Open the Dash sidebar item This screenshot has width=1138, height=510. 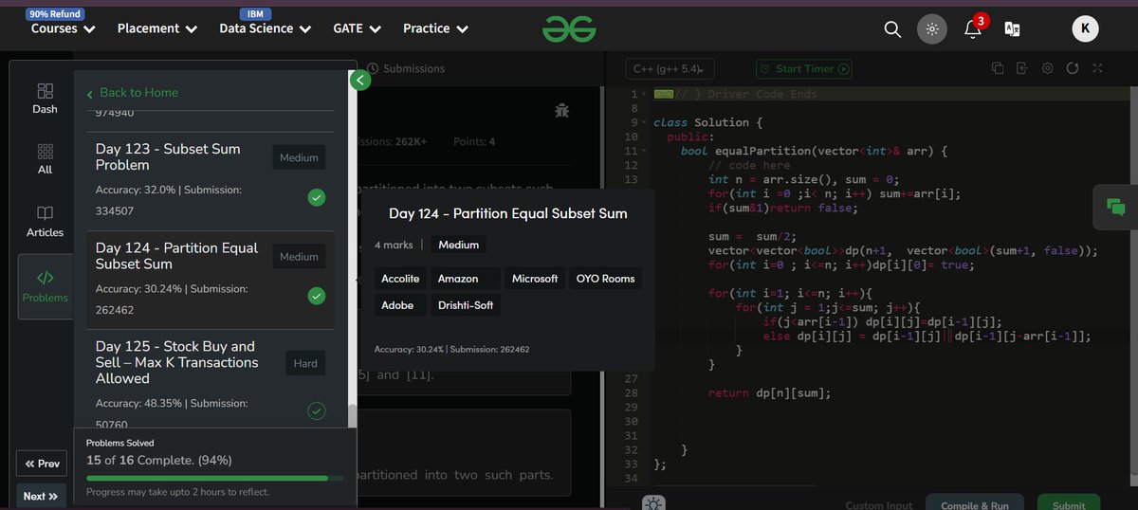[45, 98]
